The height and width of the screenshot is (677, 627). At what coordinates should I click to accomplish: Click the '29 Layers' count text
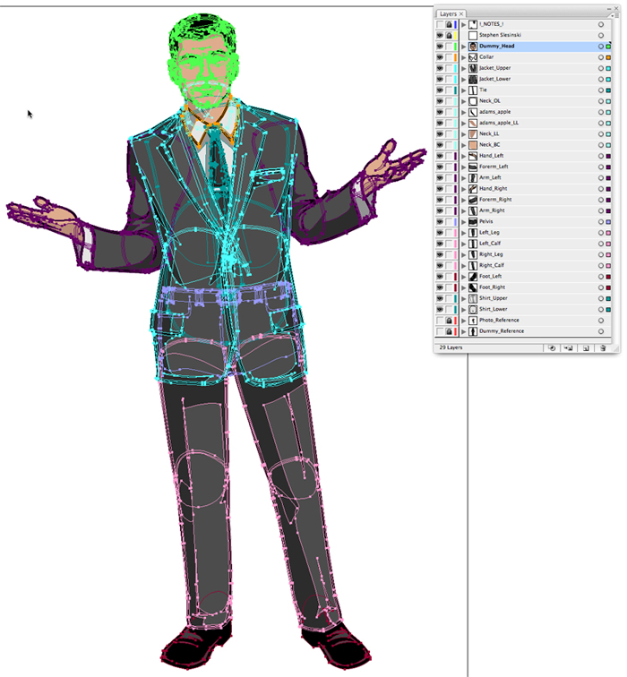tap(451, 347)
